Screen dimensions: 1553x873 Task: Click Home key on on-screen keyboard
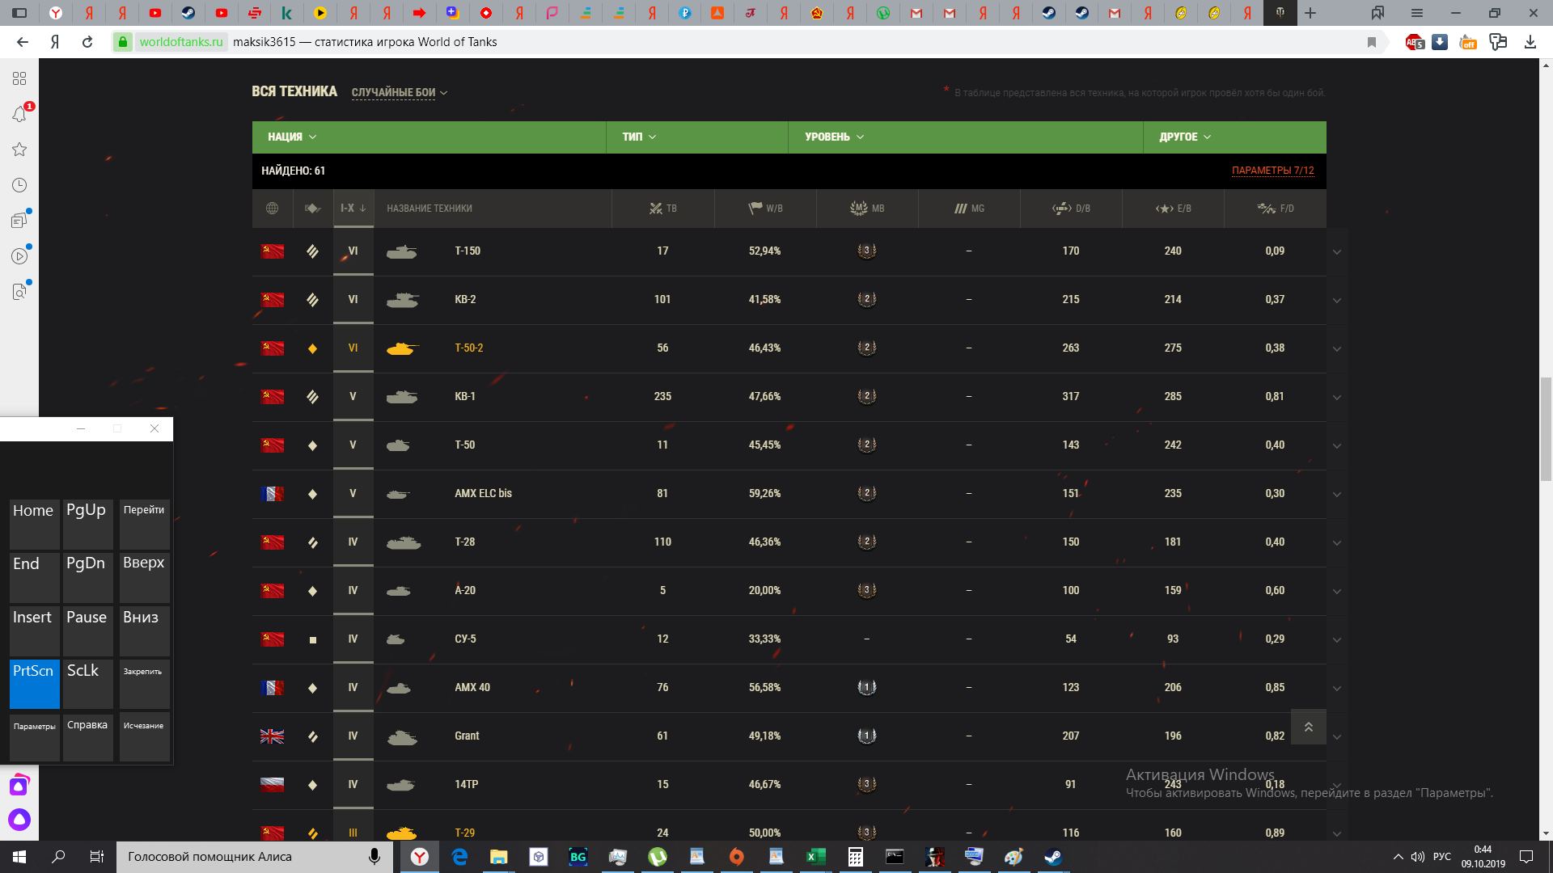[x=35, y=524]
